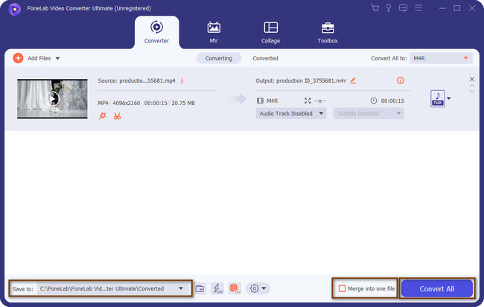This screenshot has width=484, height=307.
Task: Click the Edit effects star wand icon
Action: 103,115
